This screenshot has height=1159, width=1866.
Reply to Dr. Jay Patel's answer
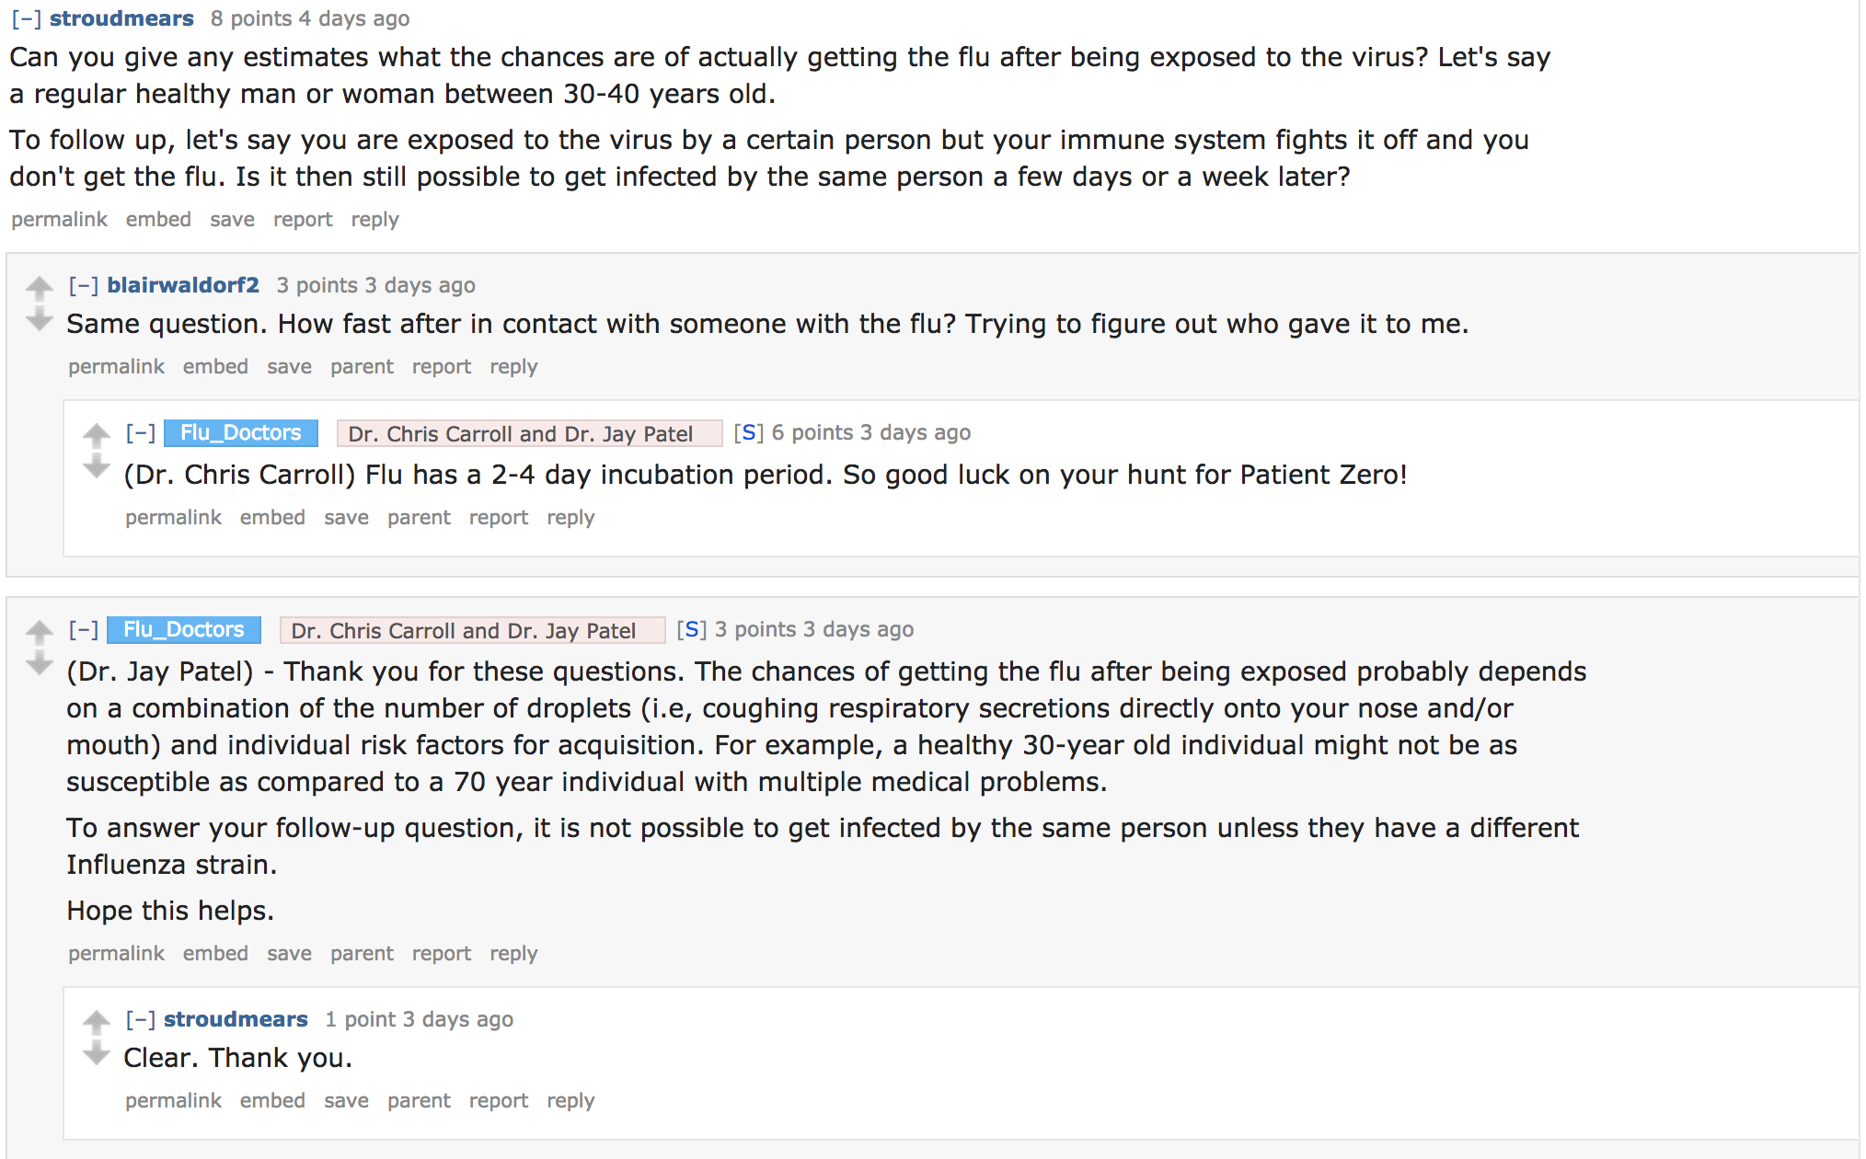pyautogui.click(x=513, y=953)
